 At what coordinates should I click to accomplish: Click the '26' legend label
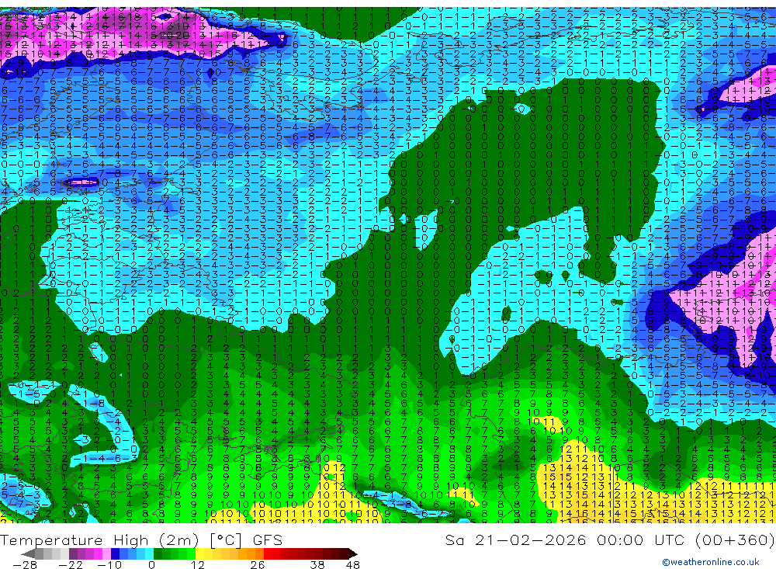258,564
